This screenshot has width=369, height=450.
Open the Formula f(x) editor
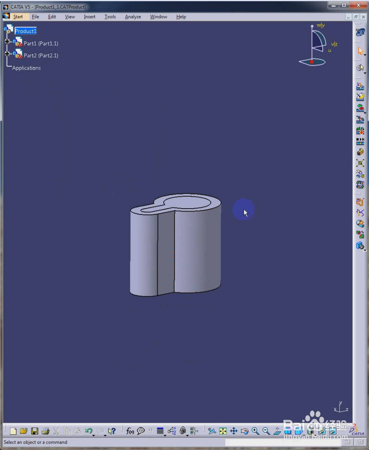pyautogui.click(x=130, y=431)
